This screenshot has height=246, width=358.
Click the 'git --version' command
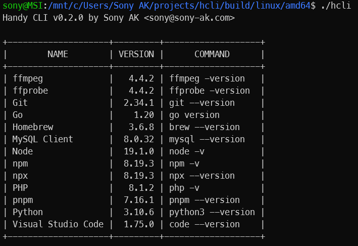202,103
